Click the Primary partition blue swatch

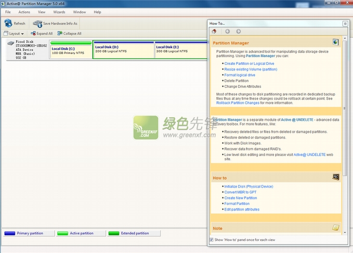(10, 233)
